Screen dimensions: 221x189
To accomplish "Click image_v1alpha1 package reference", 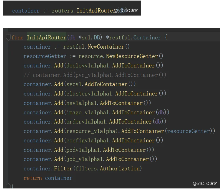I will 88,113.
